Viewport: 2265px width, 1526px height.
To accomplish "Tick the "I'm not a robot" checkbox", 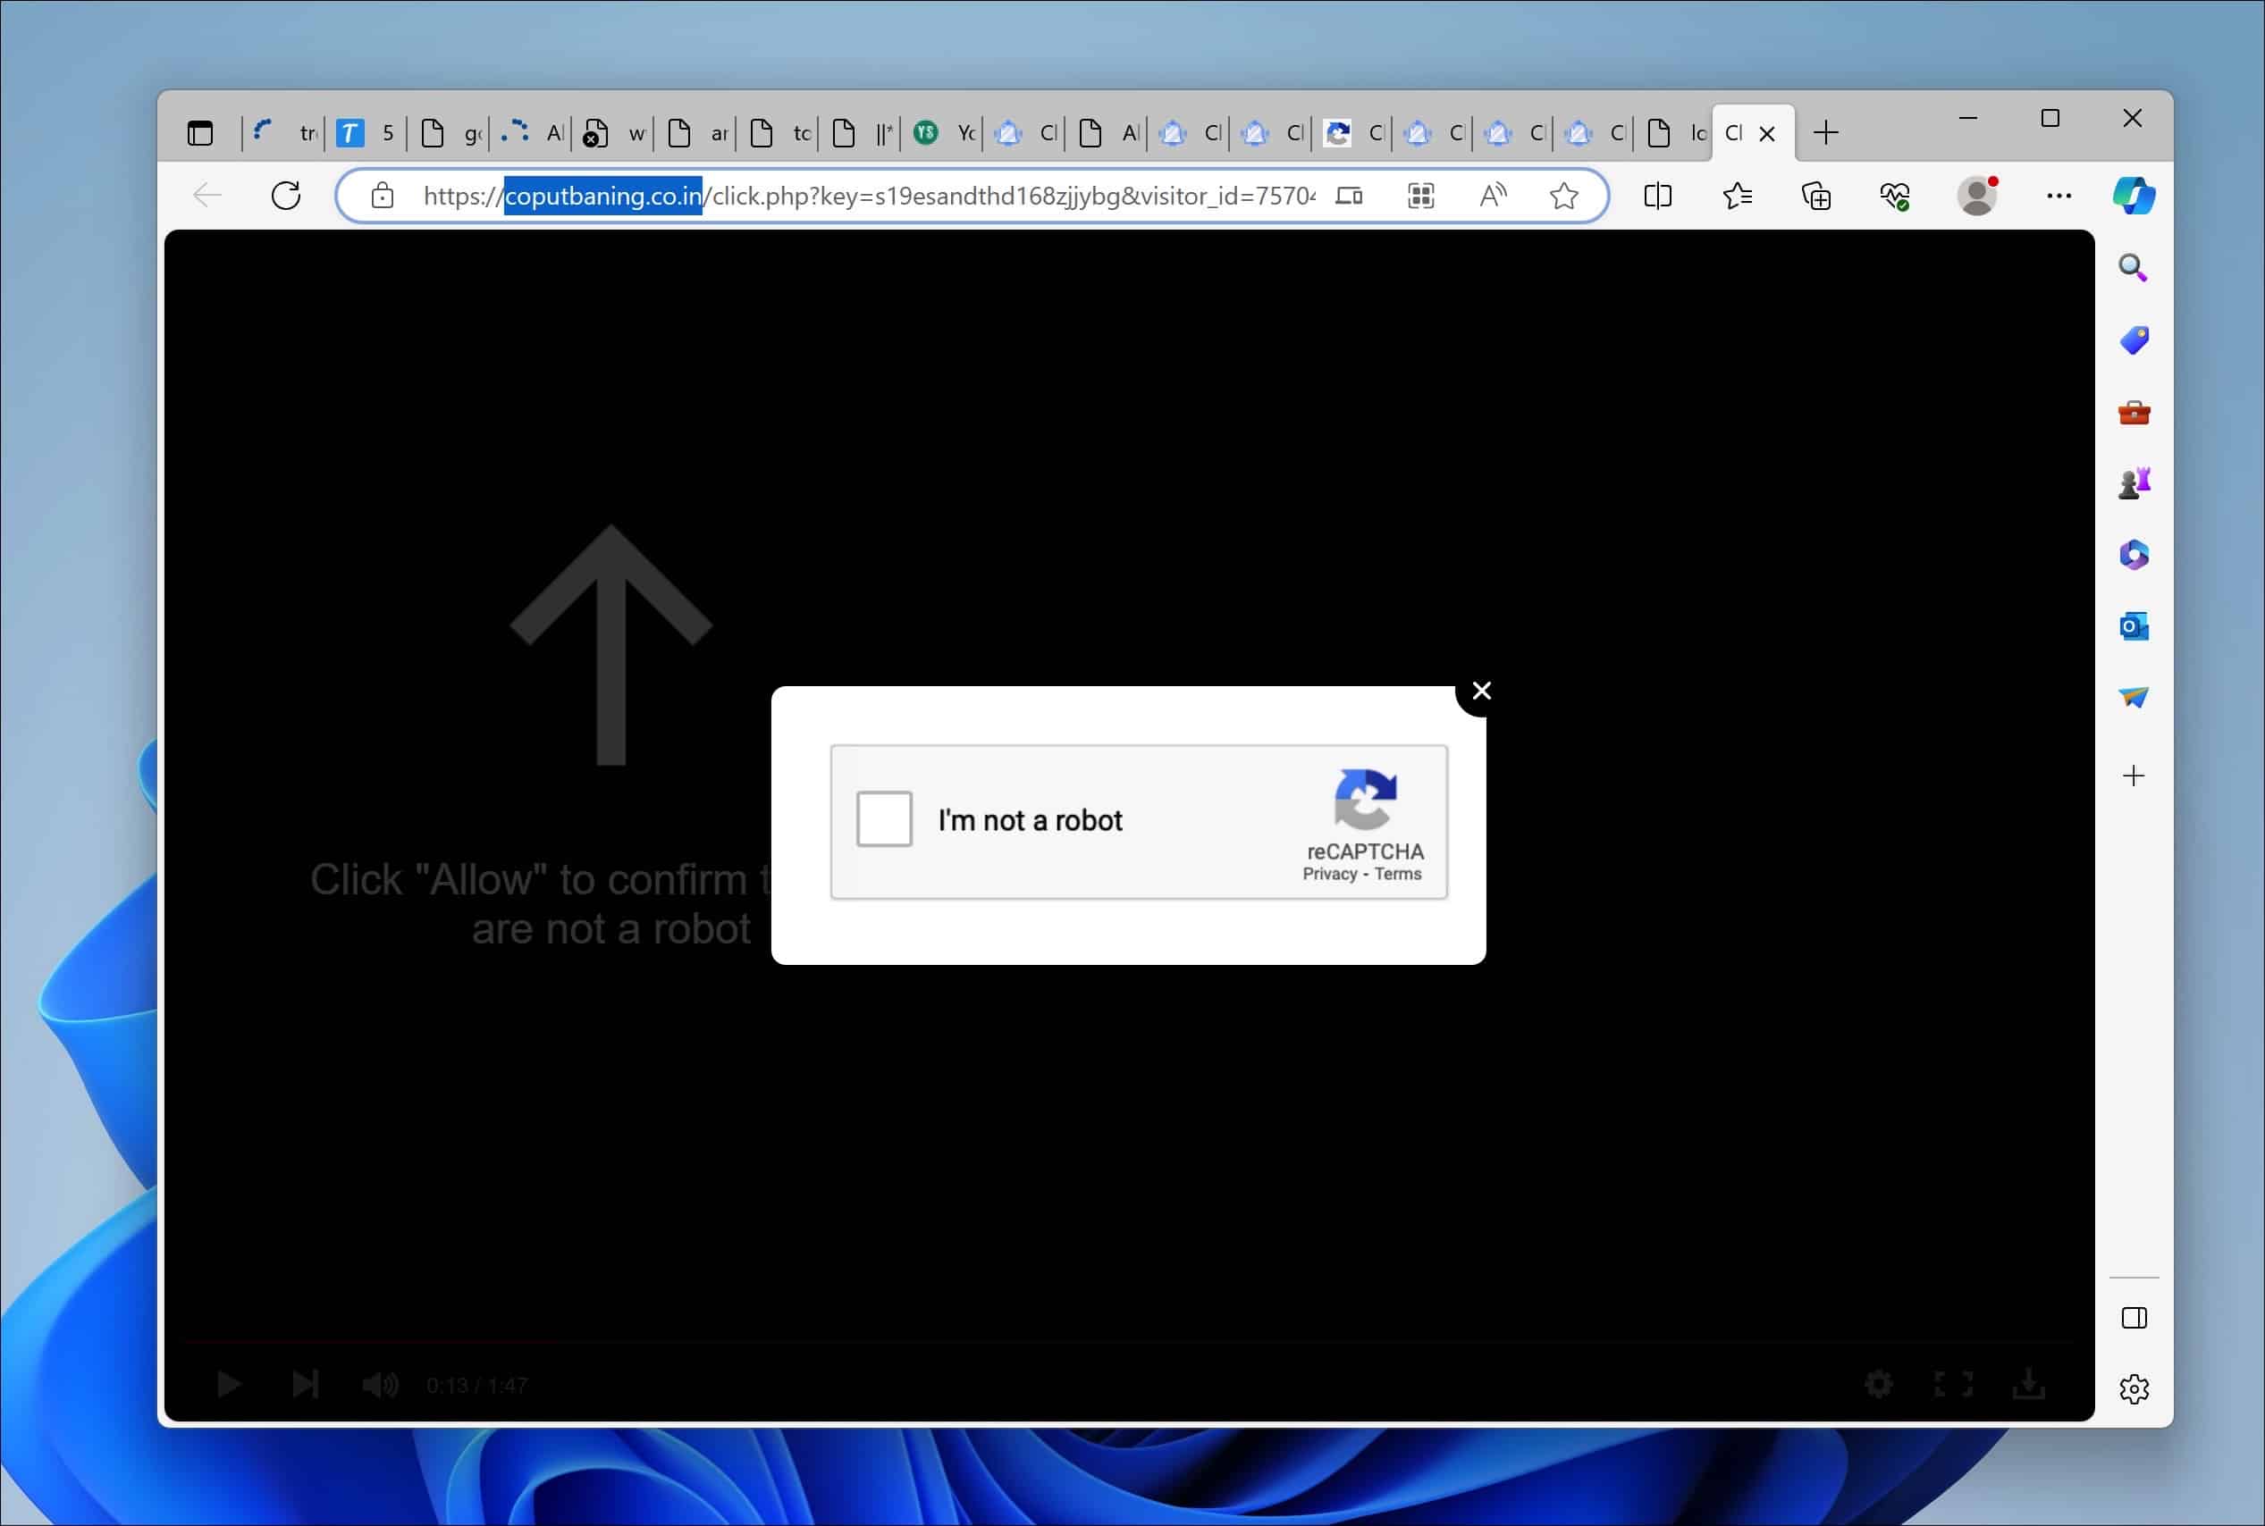I will click(884, 818).
